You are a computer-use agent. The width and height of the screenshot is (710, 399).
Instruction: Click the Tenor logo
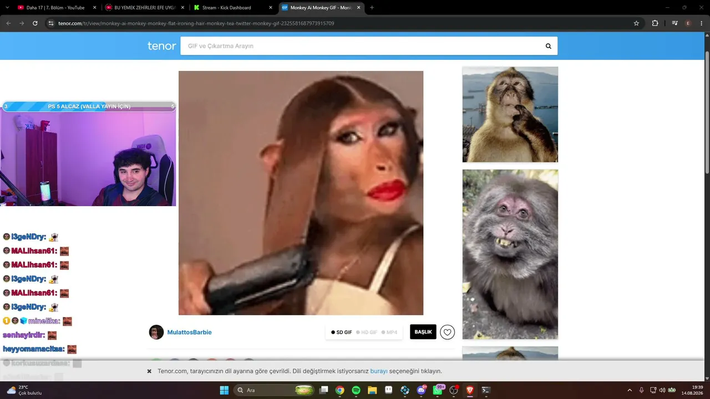(x=161, y=46)
